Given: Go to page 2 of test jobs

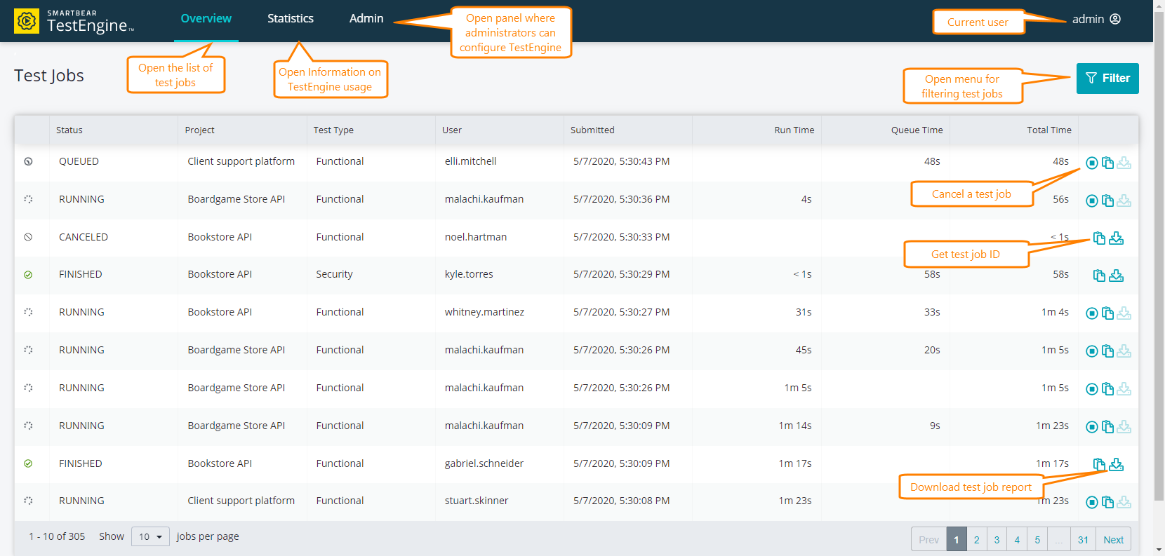Looking at the screenshot, I should click(976, 539).
